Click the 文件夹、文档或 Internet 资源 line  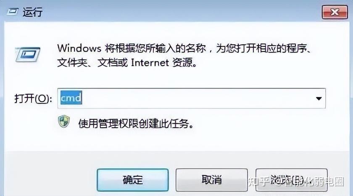(127, 62)
